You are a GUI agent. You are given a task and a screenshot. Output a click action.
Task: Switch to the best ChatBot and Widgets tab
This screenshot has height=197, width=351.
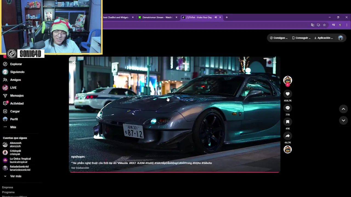point(117,17)
